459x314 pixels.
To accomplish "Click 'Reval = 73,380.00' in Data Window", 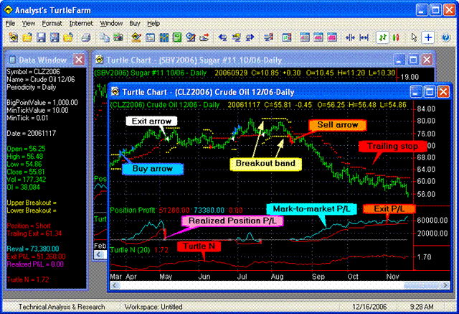I will (x=33, y=249).
